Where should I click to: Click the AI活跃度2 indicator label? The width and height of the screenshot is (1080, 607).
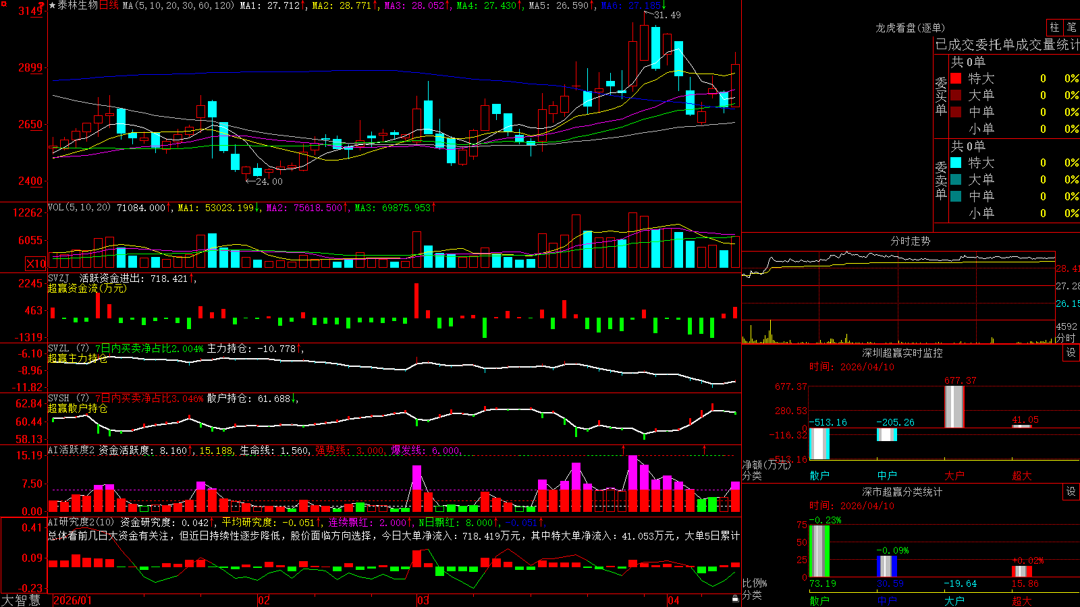72,450
